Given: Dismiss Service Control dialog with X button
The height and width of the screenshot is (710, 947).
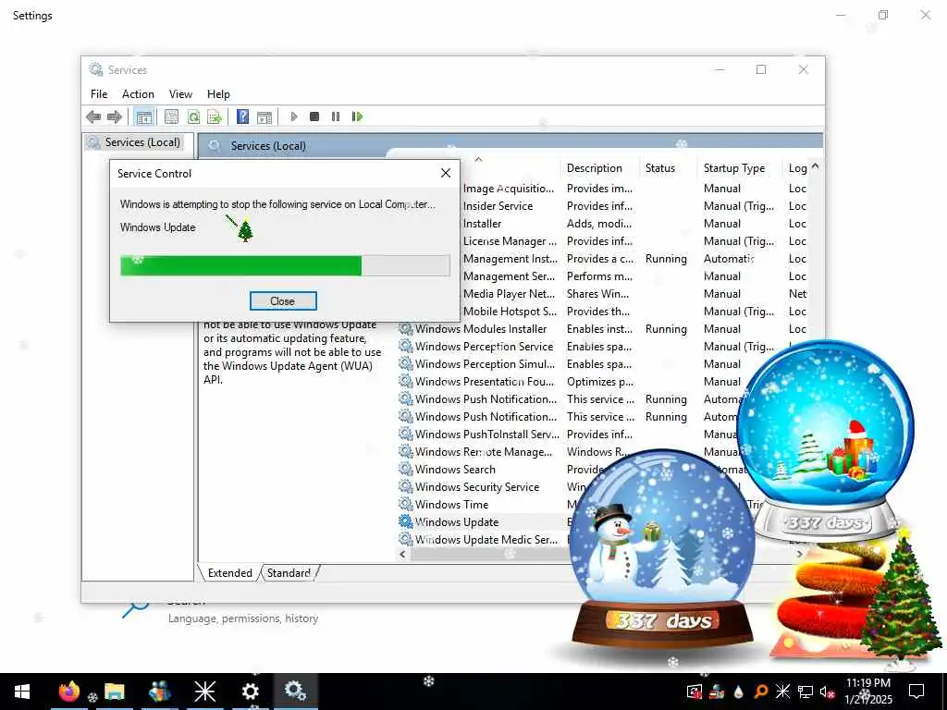Looking at the screenshot, I should pyautogui.click(x=446, y=173).
